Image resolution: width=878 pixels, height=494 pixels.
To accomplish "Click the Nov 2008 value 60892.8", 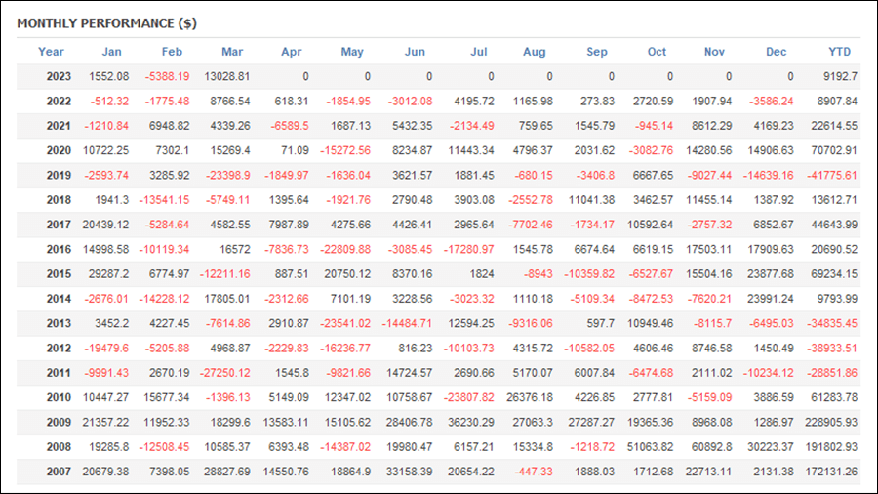I will [711, 447].
